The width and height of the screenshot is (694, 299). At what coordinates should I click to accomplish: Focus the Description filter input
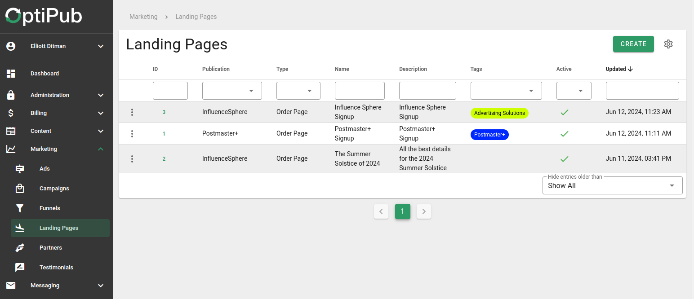pos(427,91)
